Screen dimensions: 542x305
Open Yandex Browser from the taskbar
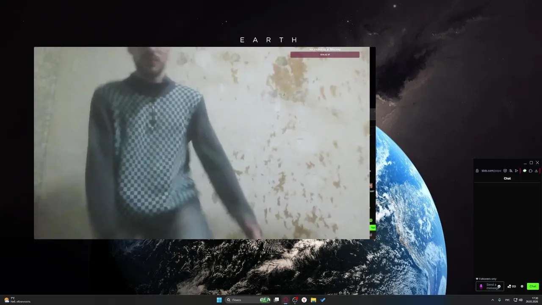(x=304, y=300)
